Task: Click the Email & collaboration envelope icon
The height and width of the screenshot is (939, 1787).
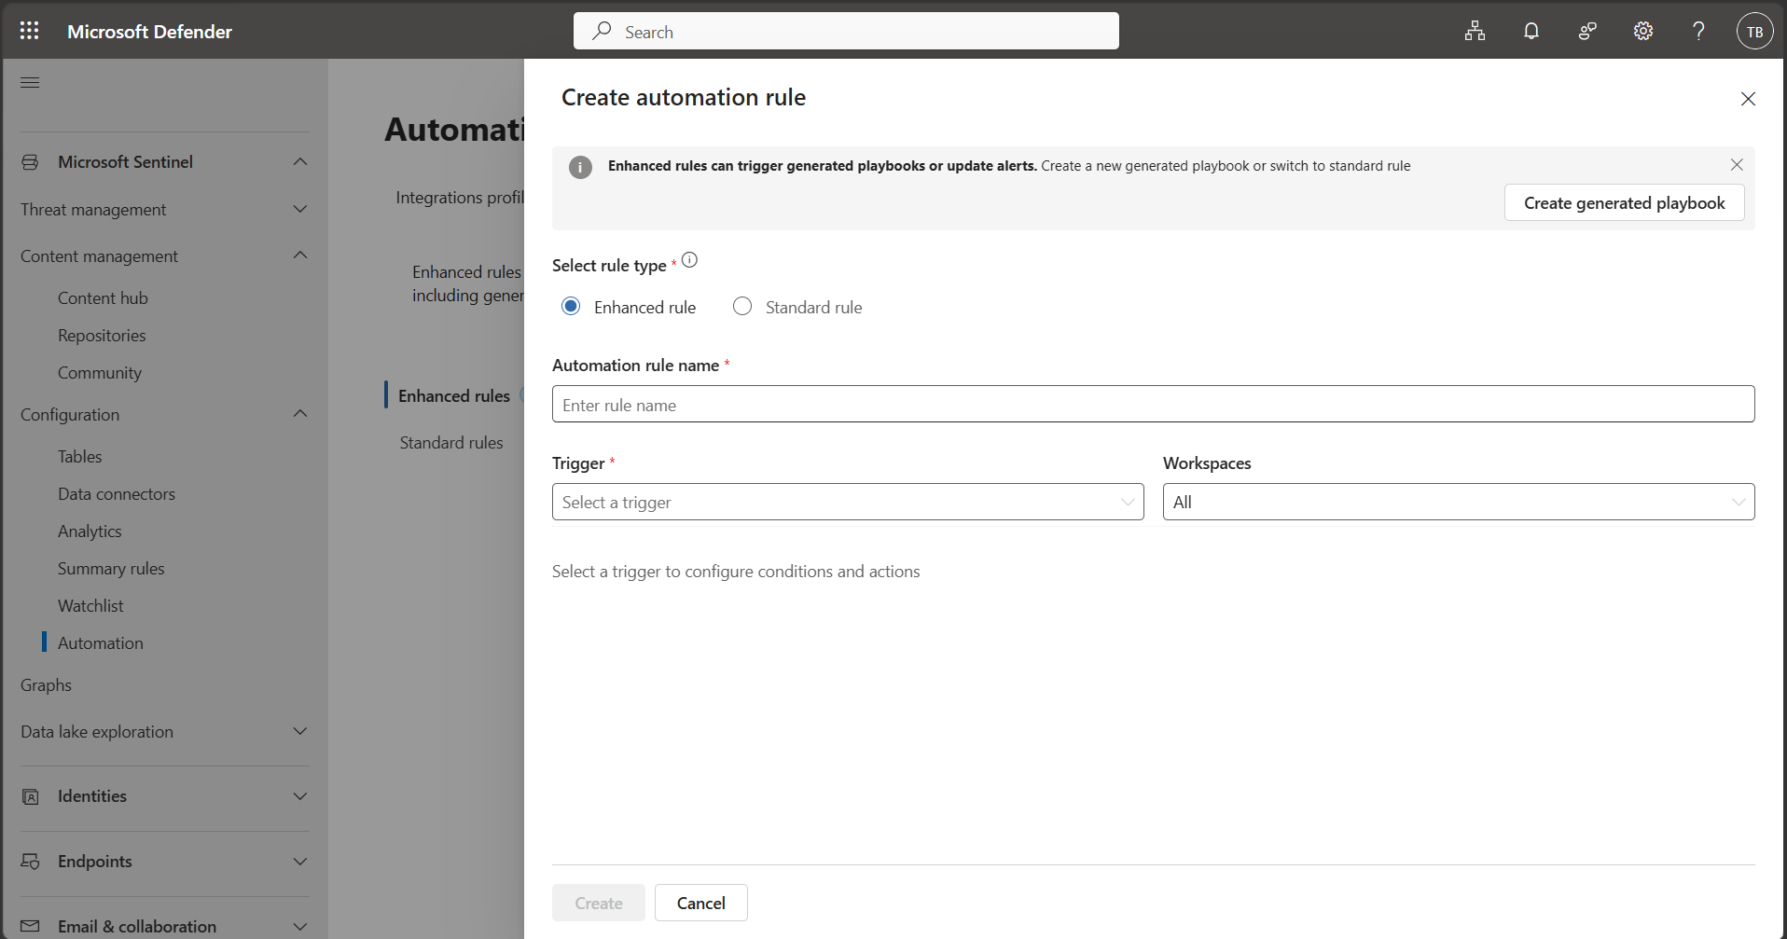Action: 30,926
